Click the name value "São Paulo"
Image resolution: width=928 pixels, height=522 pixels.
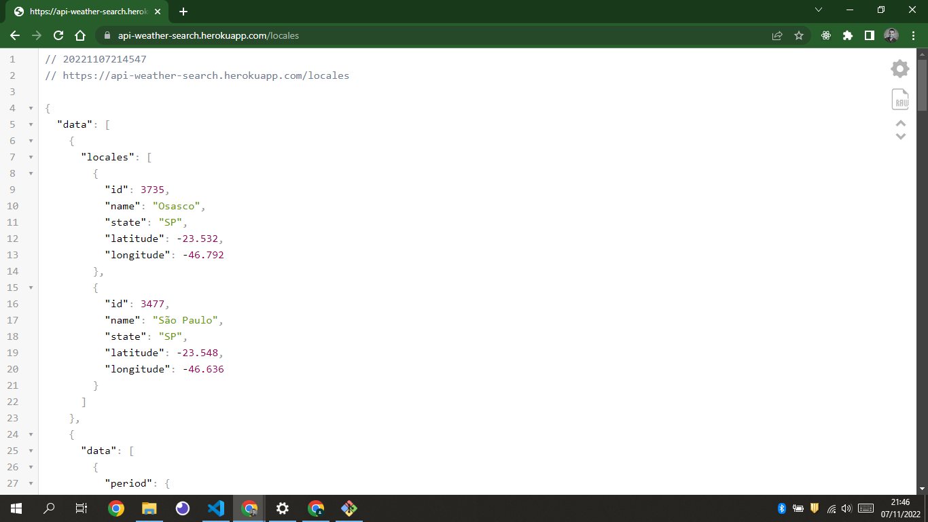point(185,320)
